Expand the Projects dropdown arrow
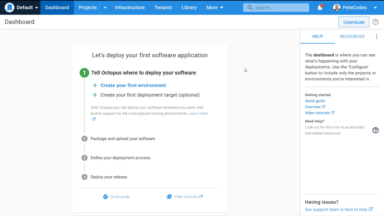 pyautogui.click(x=105, y=7)
